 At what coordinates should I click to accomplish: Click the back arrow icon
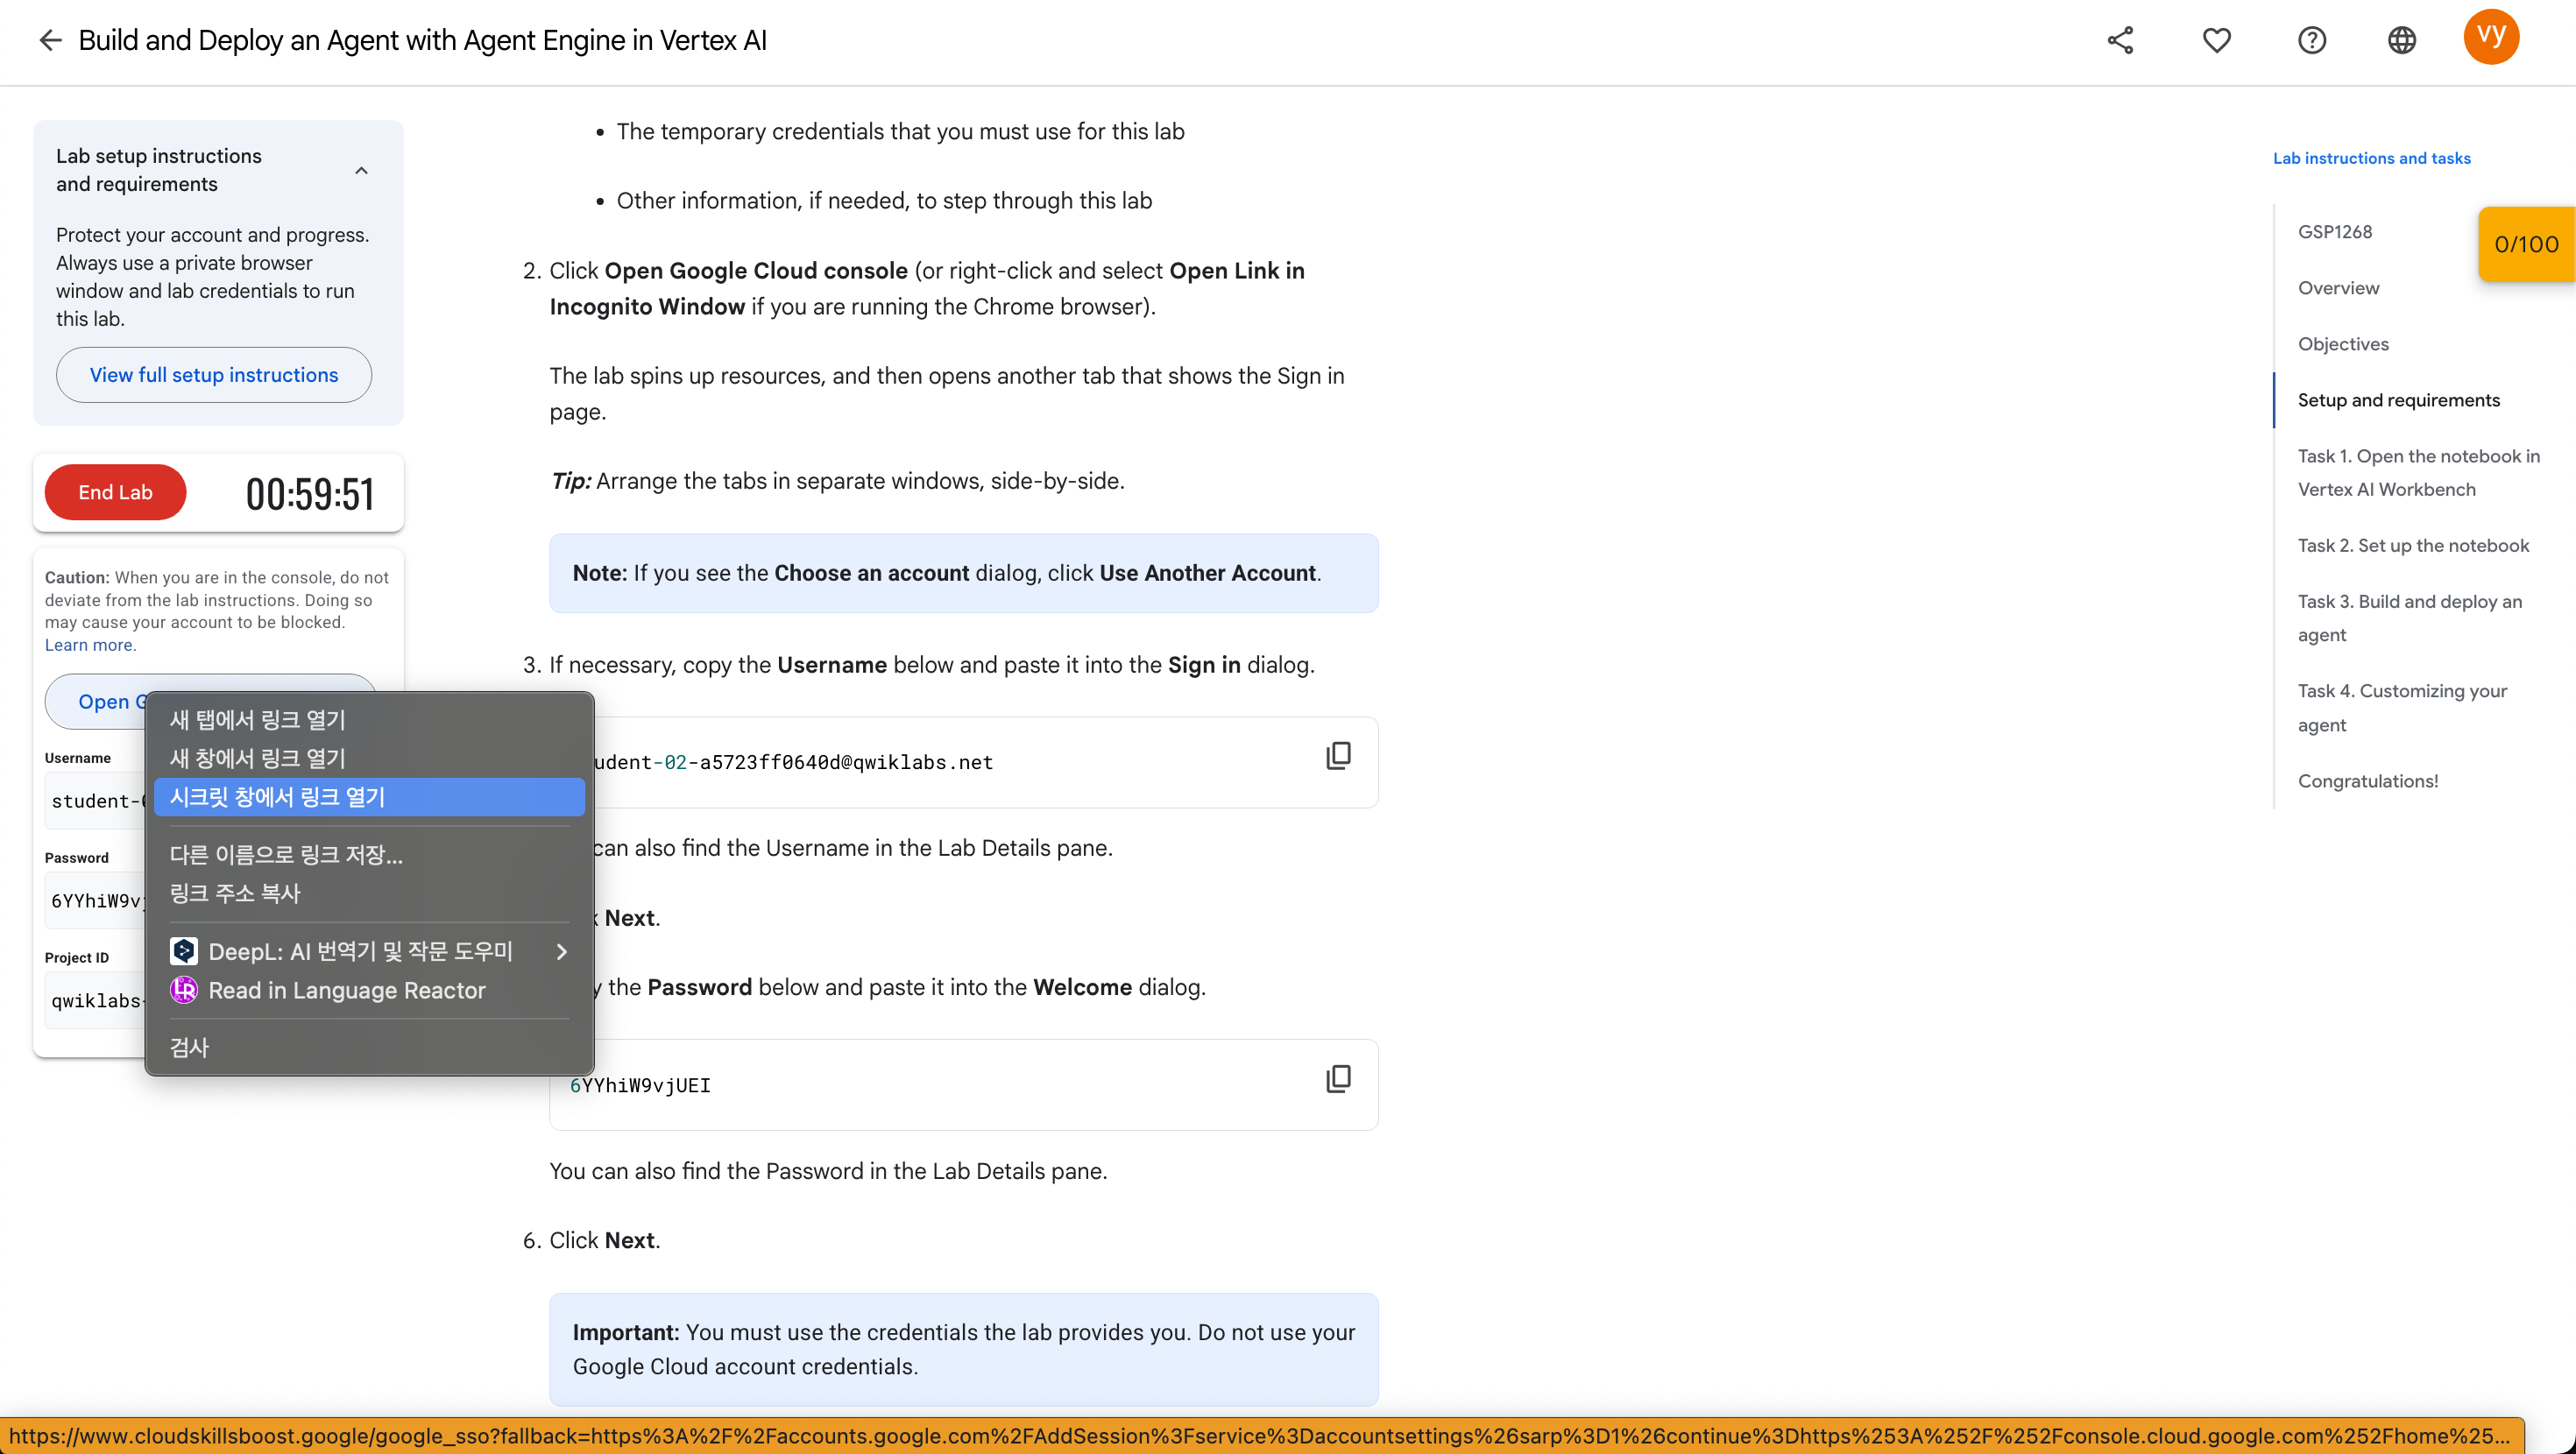pos(50,40)
